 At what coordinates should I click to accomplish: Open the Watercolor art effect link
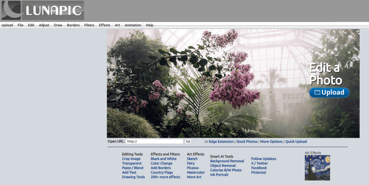196,172
